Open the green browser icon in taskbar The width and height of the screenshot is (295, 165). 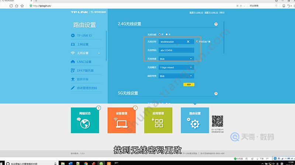tap(101, 164)
